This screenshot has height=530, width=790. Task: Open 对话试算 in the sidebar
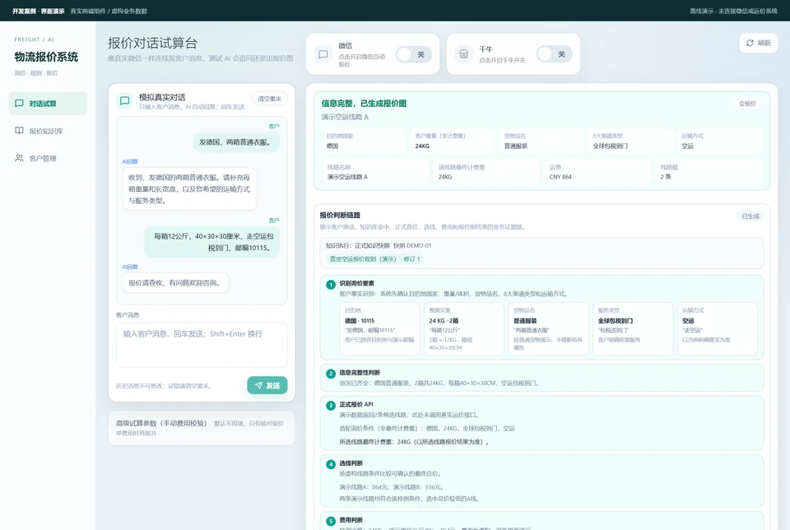pyautogui.click(x=48, y=103)
